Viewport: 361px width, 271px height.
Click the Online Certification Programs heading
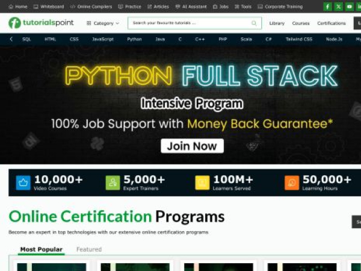pyautogui.click(x=117, y=217)
